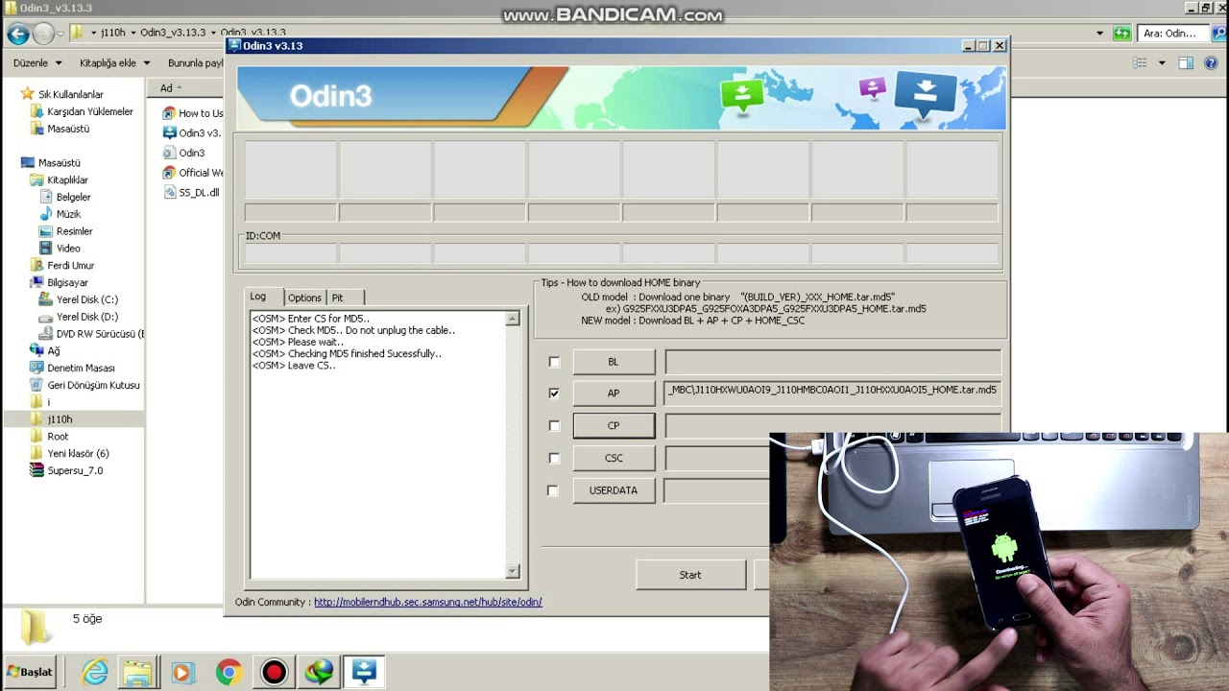The image size is (1229, 691).
Task: Switch to the Options tab
Action: tap(304, 298)
